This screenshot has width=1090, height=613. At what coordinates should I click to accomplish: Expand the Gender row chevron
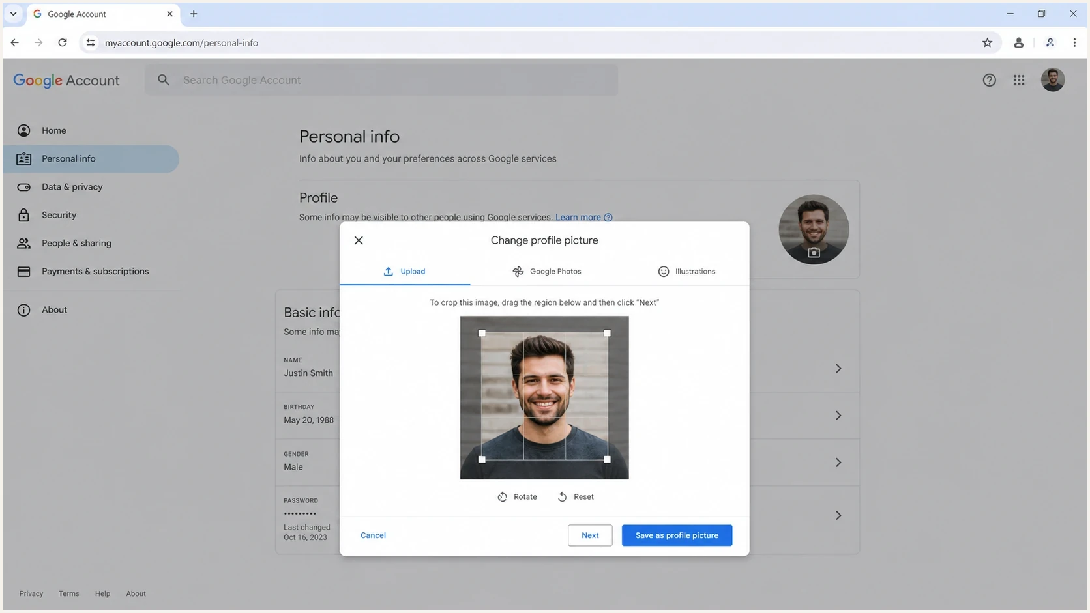[x=838, y=463]
